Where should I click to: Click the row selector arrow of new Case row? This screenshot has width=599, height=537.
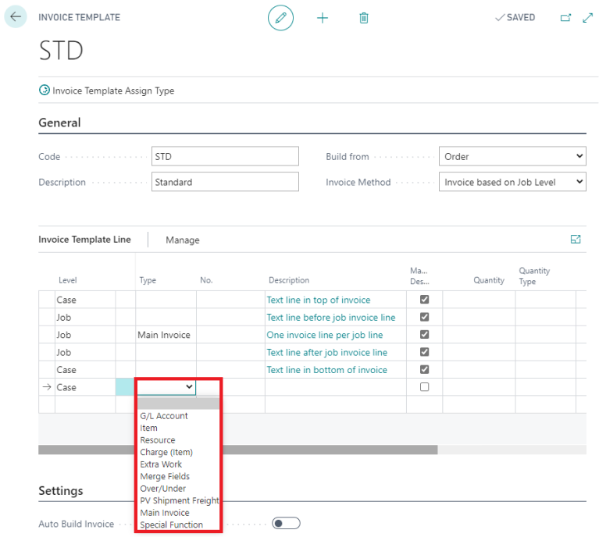tap(47, 387)
